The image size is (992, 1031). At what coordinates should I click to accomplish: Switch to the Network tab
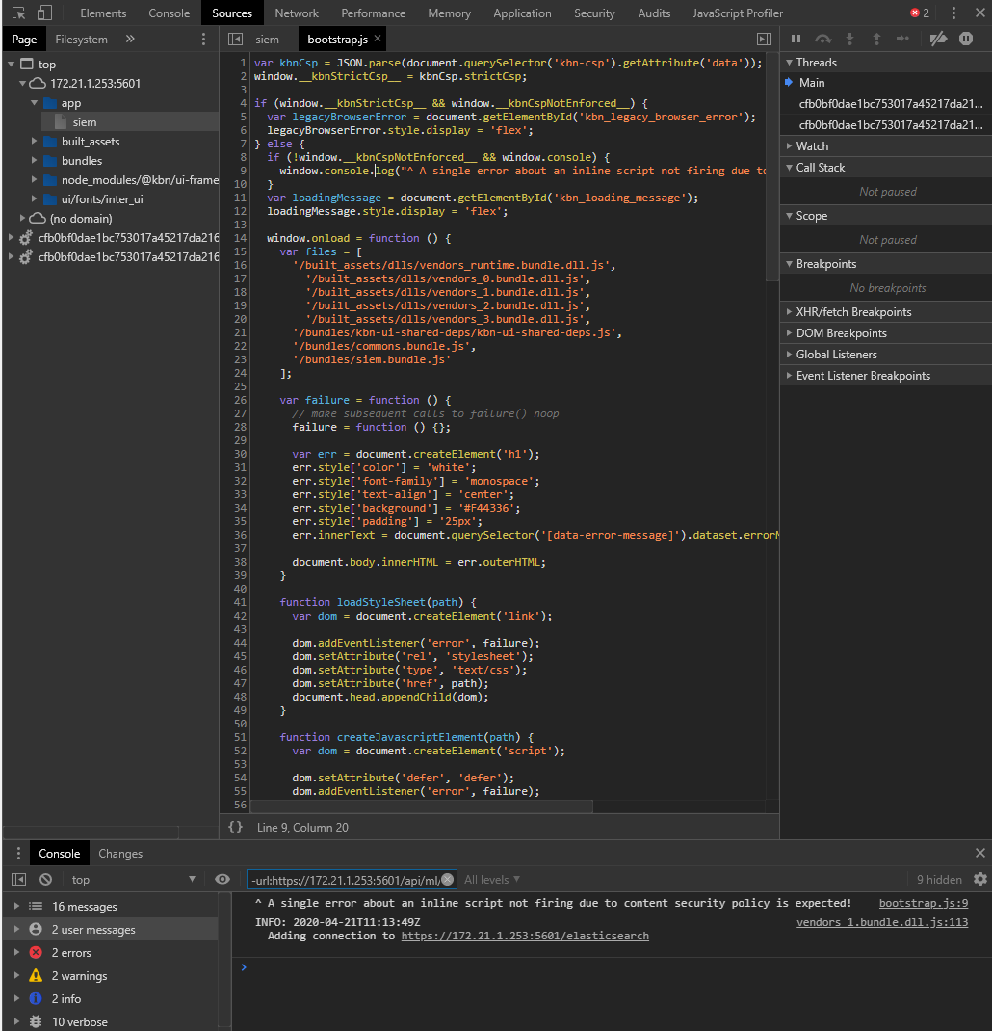pyautogui.click(x=297, y=13)
